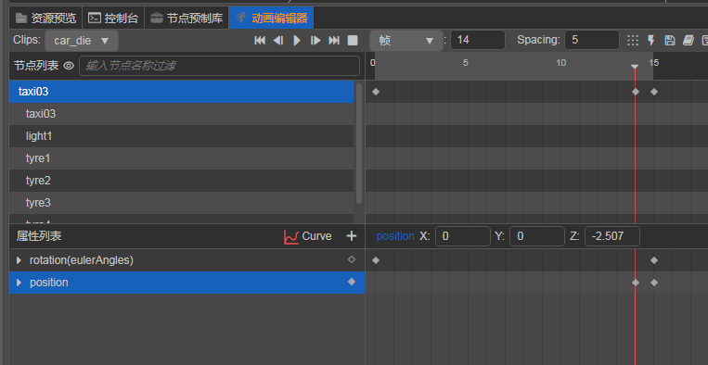Switch to the 控制台 tab
Image resolution: width=708 pixels, height=365 pixels.
tap(113, 18)
